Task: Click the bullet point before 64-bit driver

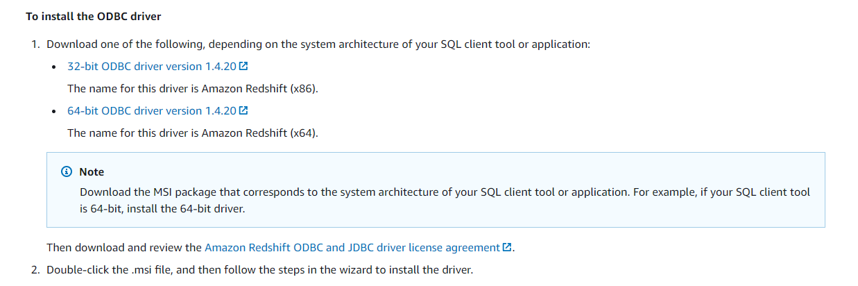Action: [x=55, y=112]
